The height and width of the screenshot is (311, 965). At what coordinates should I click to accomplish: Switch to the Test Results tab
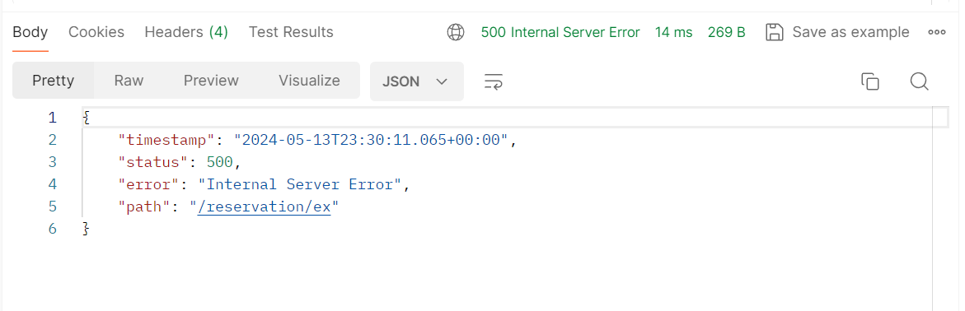291,32
